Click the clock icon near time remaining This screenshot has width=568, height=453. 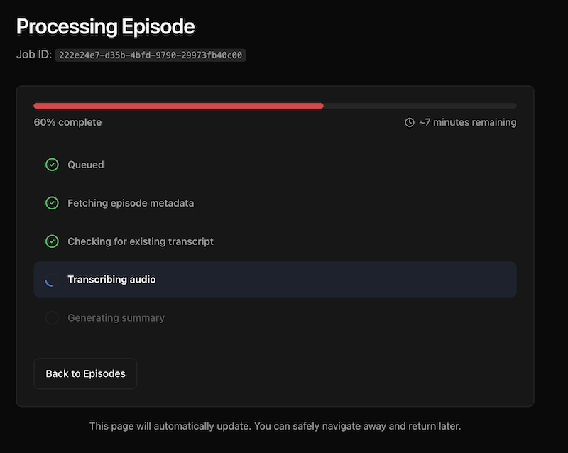pyautogui.click(x=410, y=123)
